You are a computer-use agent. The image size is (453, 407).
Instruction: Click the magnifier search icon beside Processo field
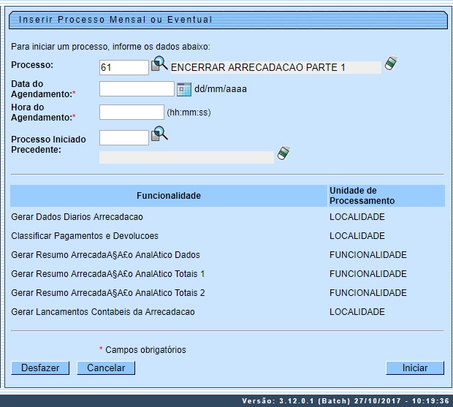click(x=159, y=66)
